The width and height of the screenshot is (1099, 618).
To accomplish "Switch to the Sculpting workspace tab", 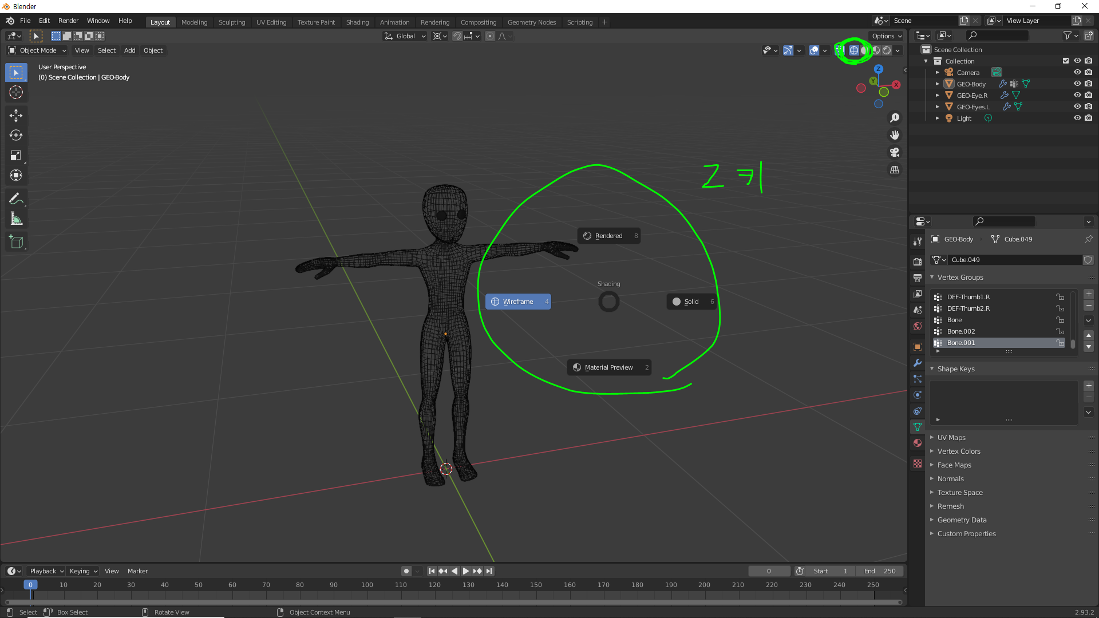I will 231,22.
